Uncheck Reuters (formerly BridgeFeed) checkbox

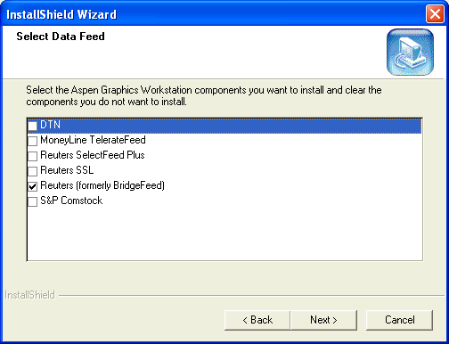(32, 186)
